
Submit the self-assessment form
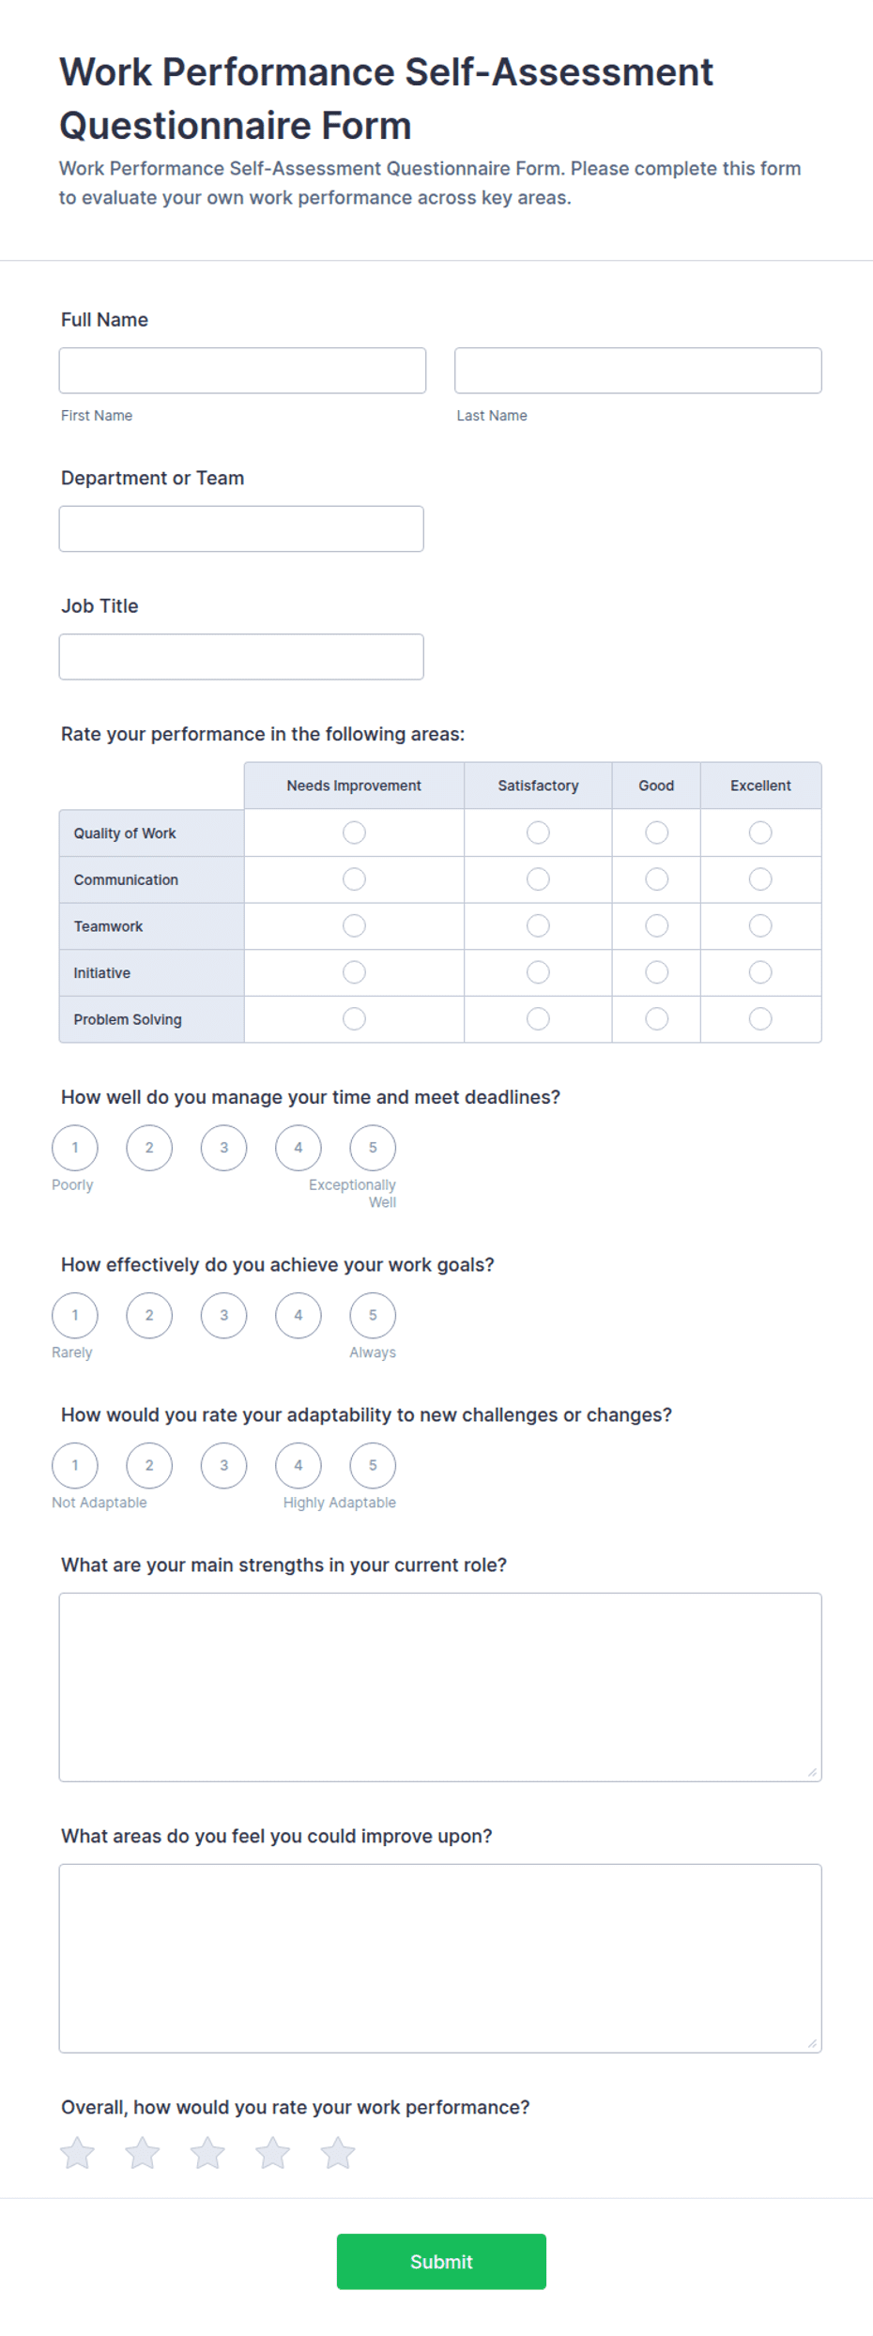click(441, 2262)
